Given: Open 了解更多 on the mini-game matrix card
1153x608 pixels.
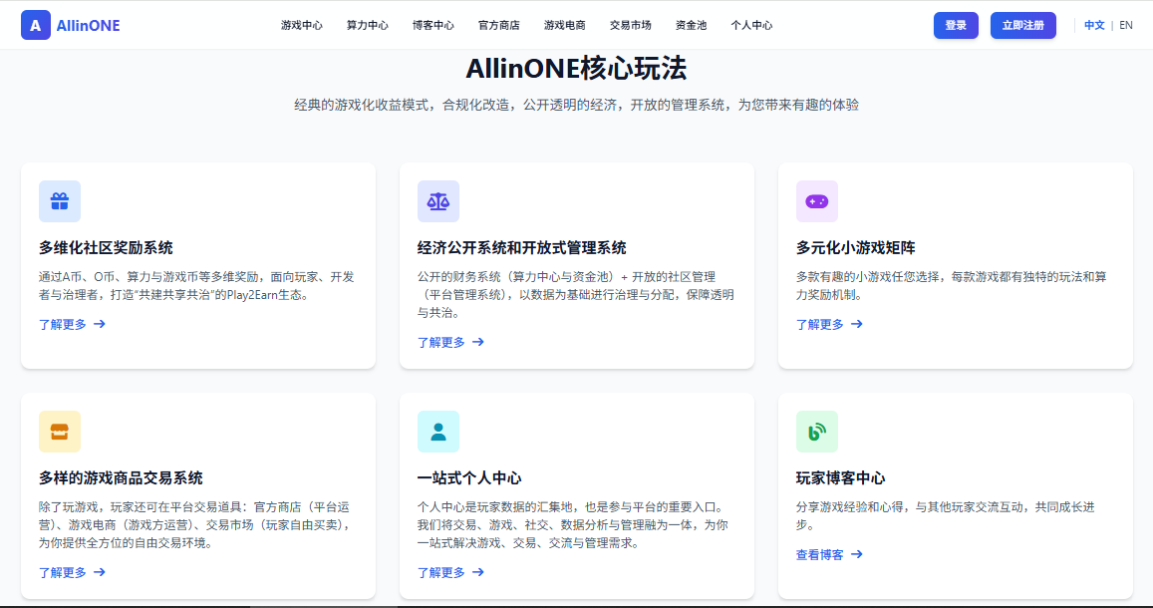Looking at the screenshot, I should (x=821, y=323).
